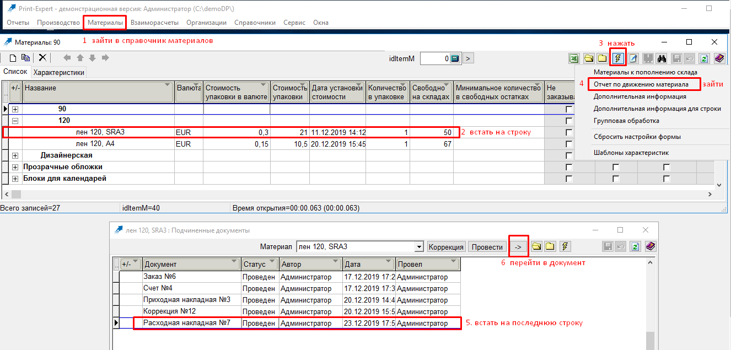Tick 'Не заказывать' checkbox for Прозрачные обложки
Viewport: 731px width, 350px height.
569,167
